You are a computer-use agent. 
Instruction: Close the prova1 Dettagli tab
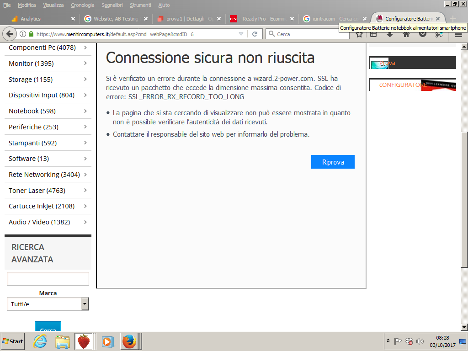[x=219, y=18]
